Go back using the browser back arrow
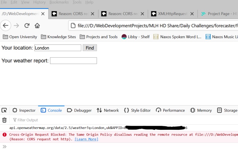Viewport: 238px width, 163px height. [x=6, y=25]
